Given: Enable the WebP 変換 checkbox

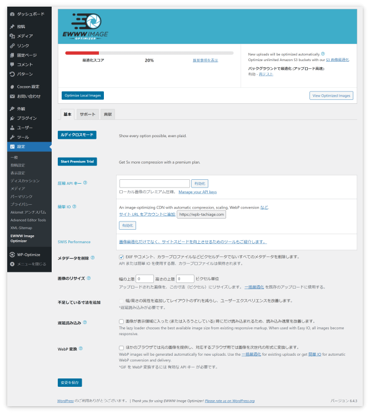Looking at the screenshot, I should (121, 348).
